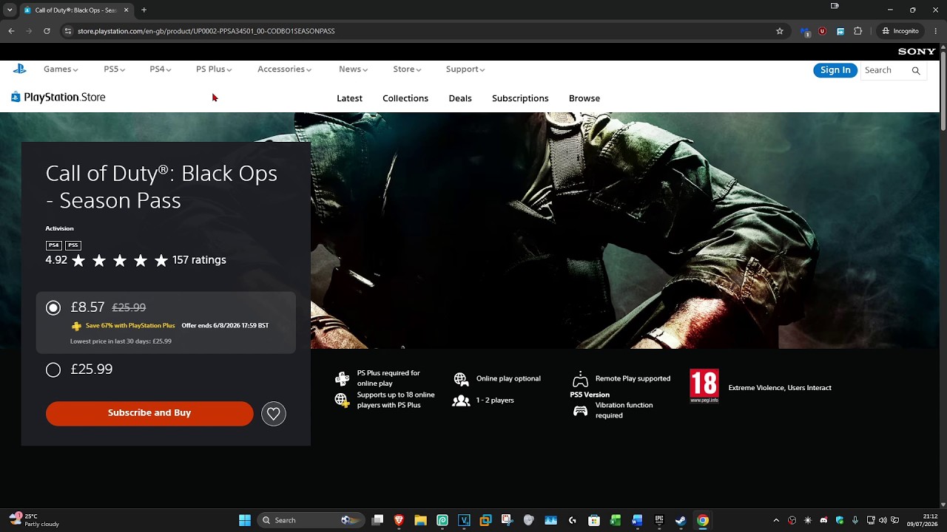Open Windows Start menu

(245, 520)
